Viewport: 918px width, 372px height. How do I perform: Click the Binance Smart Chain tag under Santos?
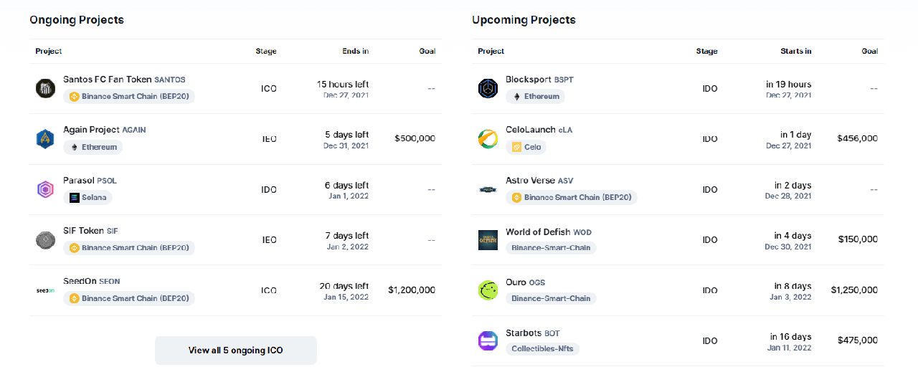(129, 96)
